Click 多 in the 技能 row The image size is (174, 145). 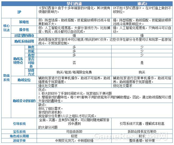point(74,51)
